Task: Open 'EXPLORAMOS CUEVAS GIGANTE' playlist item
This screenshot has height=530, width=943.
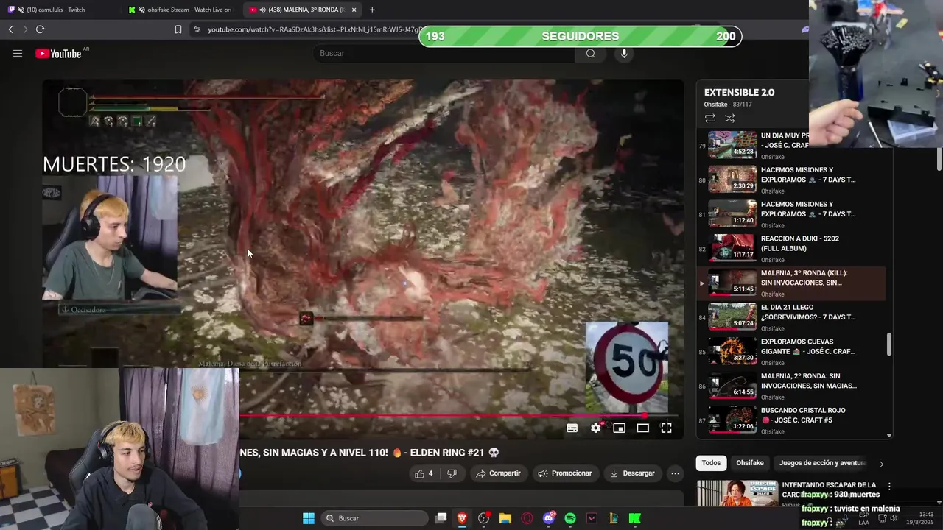Action: pos(792,352)
